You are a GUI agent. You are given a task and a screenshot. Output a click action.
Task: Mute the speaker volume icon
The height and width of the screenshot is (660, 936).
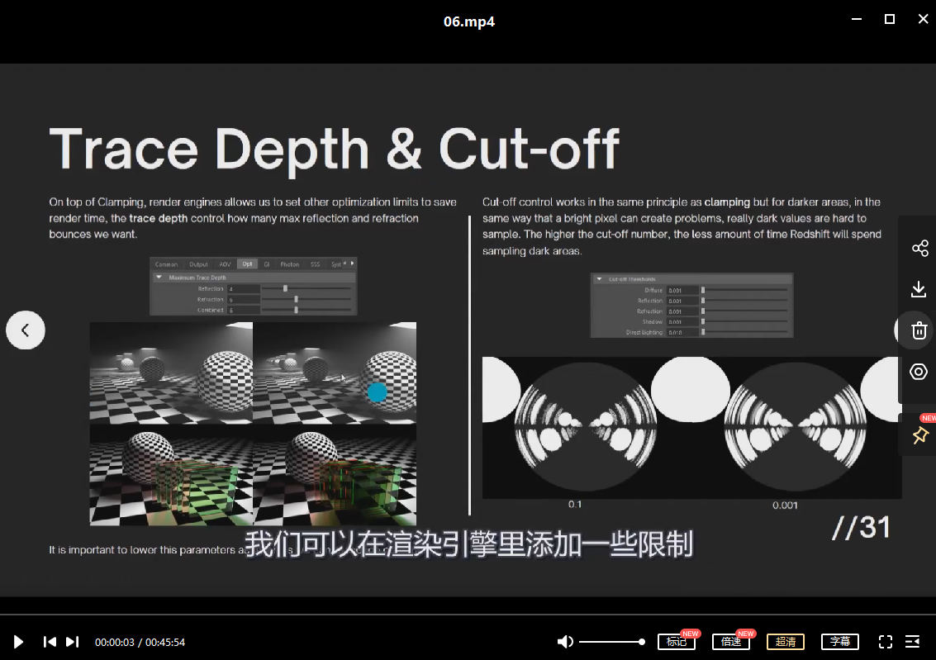565,642
